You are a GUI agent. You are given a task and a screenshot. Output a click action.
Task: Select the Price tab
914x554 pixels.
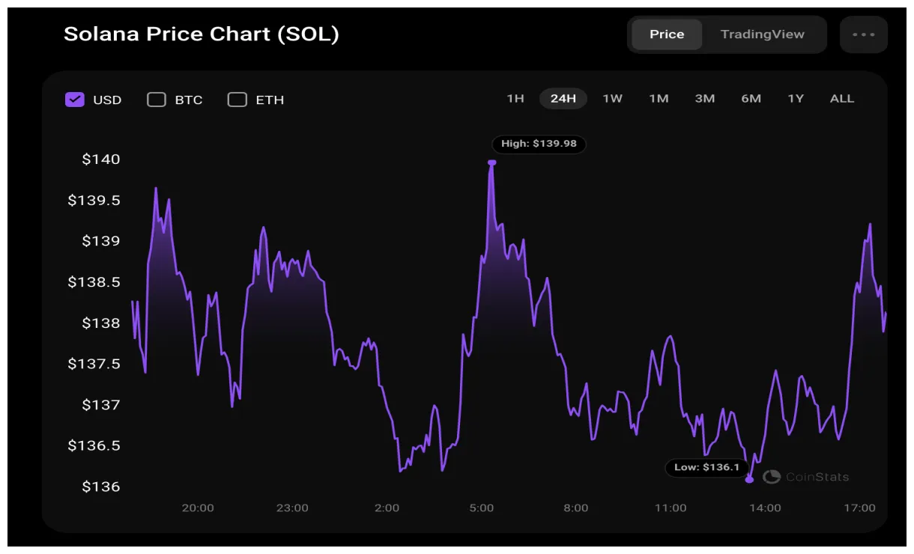(666, 34)
